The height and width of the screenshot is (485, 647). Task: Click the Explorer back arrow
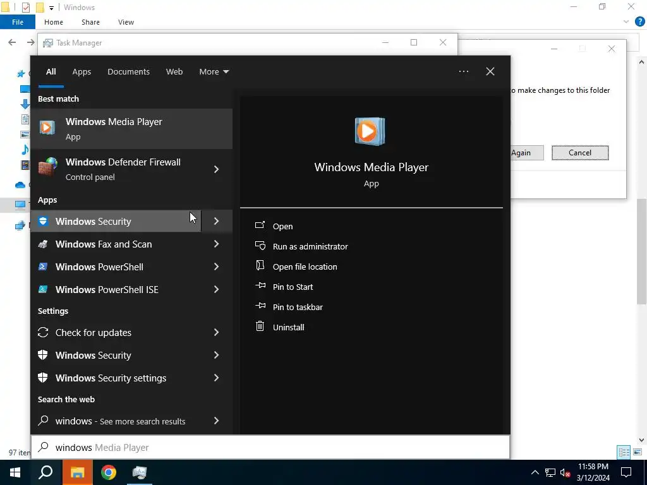pos(12,42)
